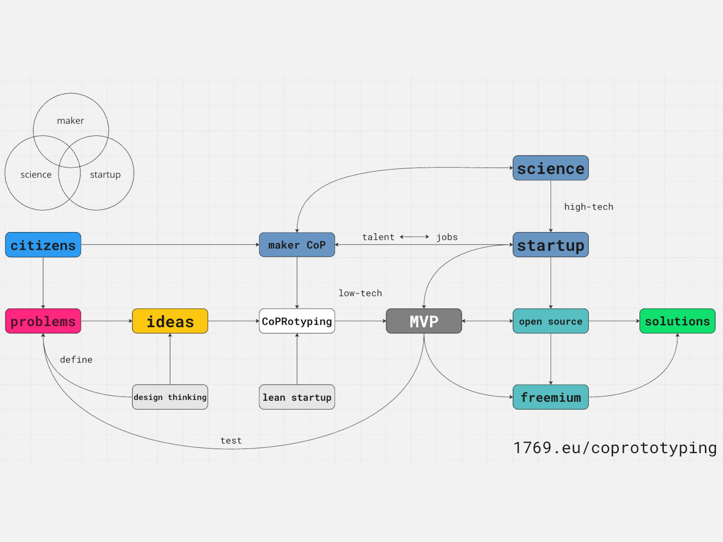Select the lean startup box
This screenshot has height=542, width=723.
(x=297, y=397)
